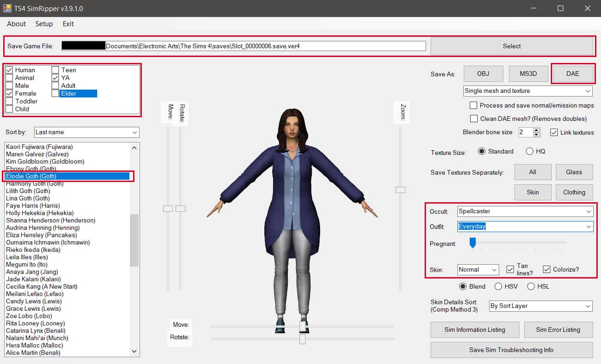Image resolution: width=601 pixels, height=364 pixels.
Task: Open the Skin Normal dropdown
Action: click(x=478, y=269)
